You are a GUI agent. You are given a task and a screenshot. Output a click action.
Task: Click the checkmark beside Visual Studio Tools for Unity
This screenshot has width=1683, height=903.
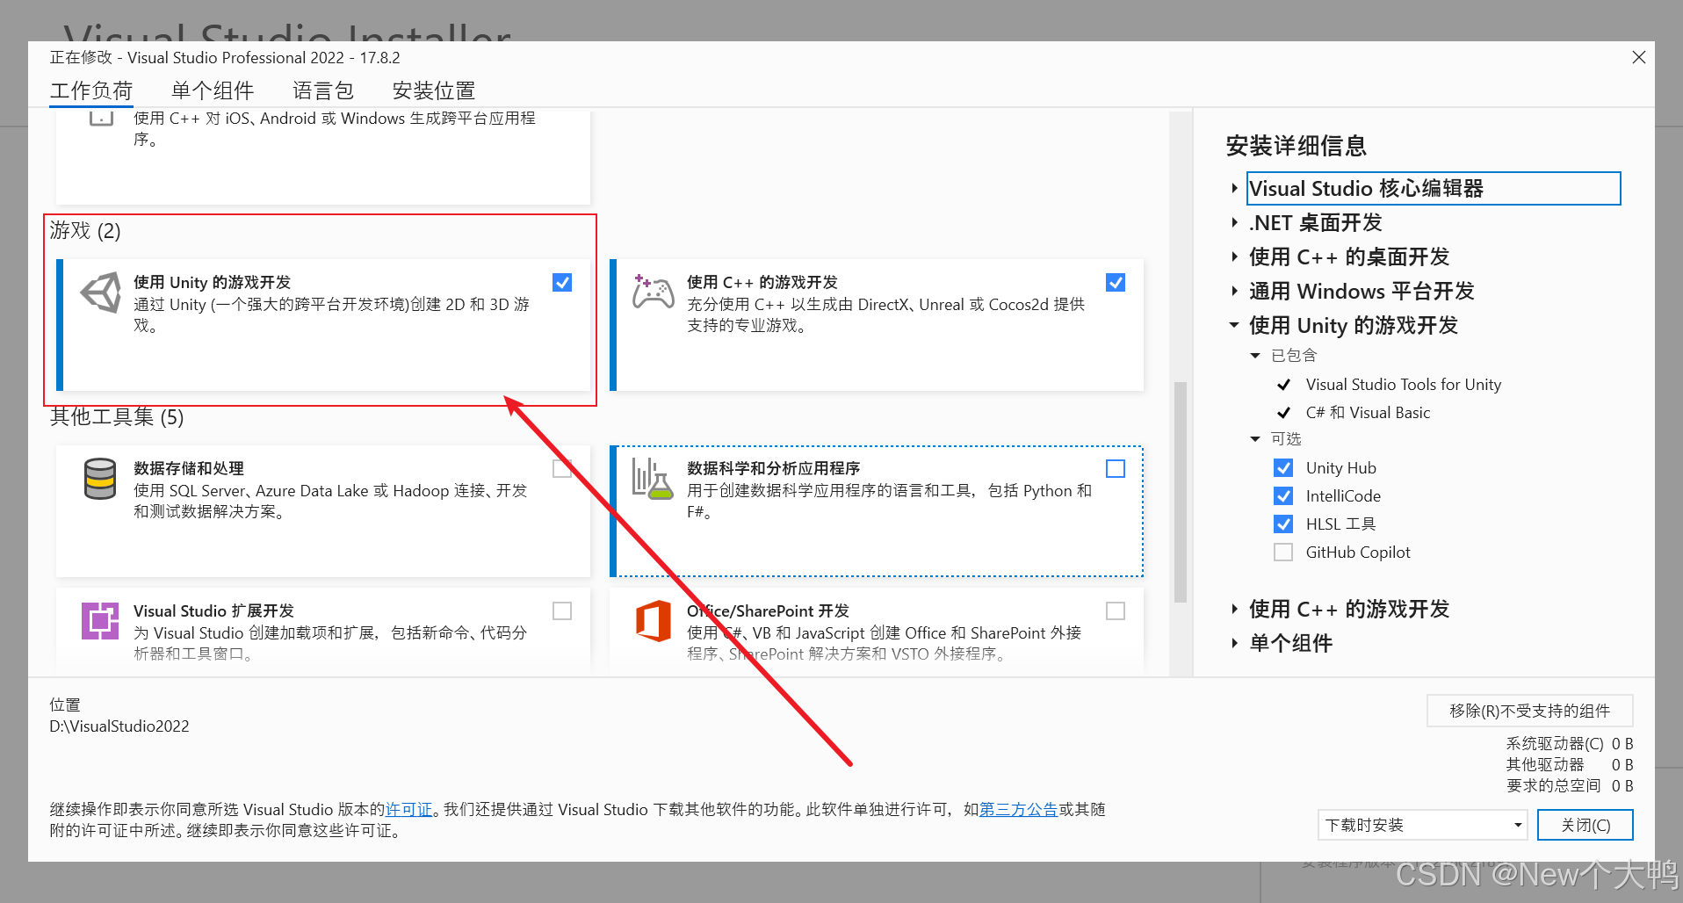(1283, 385)
